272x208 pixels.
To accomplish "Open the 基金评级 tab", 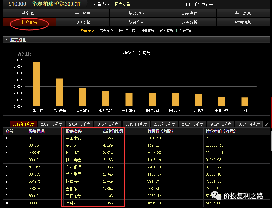I will pyautogui.click(x=136, y=13).
